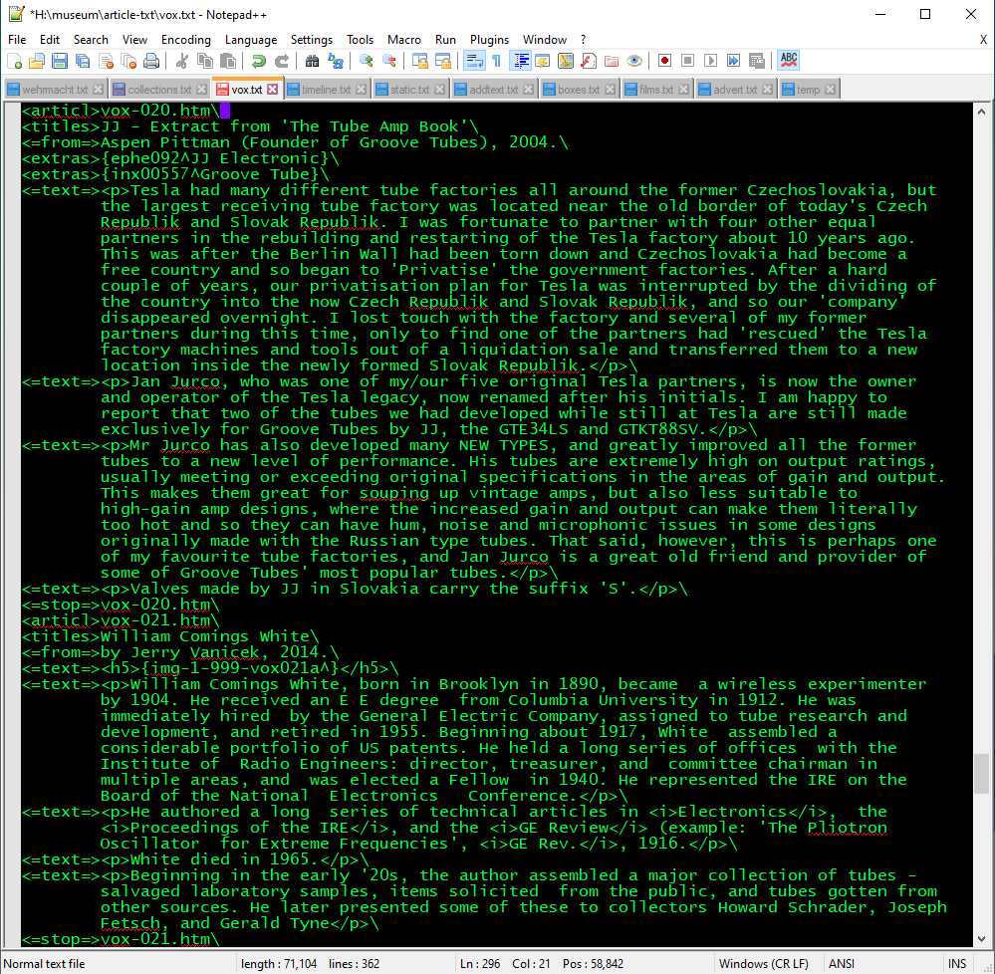The width and height of the screenshot is (995, 974).
Task: Run macro multiple times icon
Action: point(734,61)
